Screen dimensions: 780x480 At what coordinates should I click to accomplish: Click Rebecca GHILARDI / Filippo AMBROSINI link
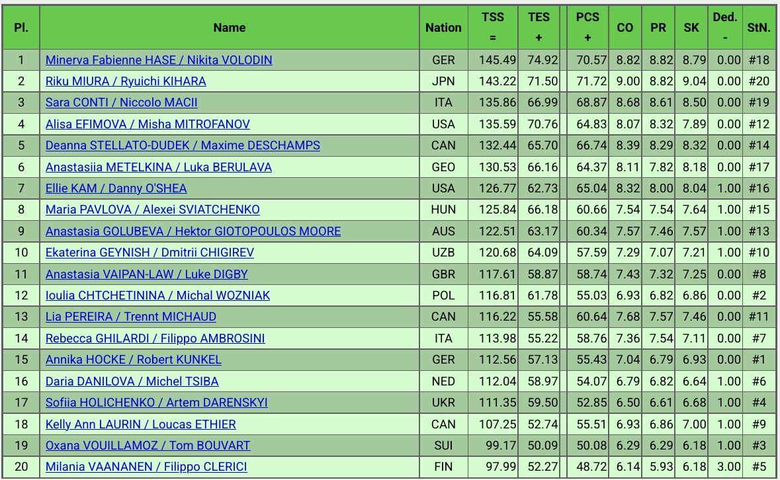tap(155, 339)
